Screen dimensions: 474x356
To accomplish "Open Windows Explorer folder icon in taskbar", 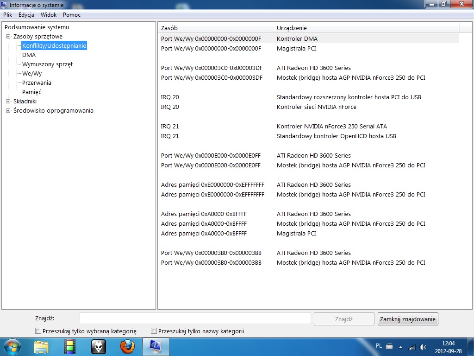I will (x=41, y=347).
